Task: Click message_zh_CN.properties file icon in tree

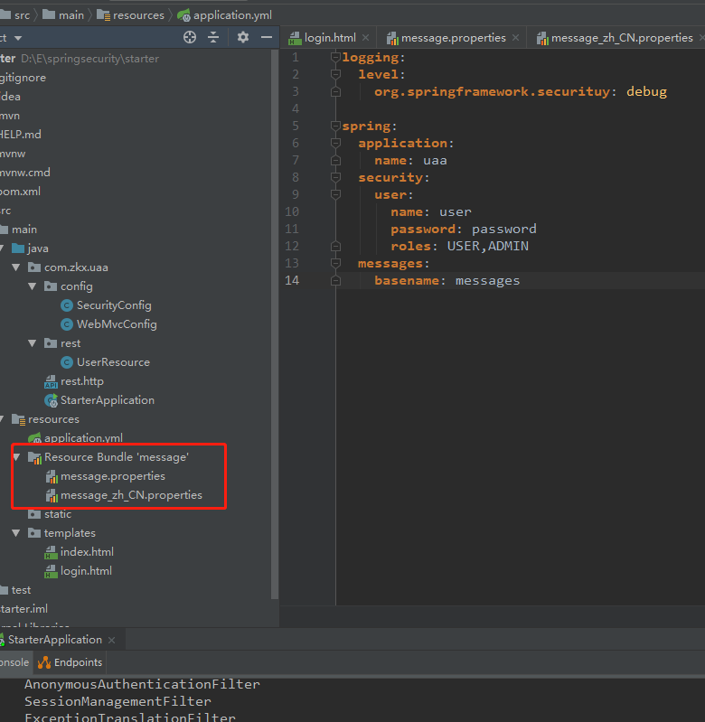Action: (52, 495)
